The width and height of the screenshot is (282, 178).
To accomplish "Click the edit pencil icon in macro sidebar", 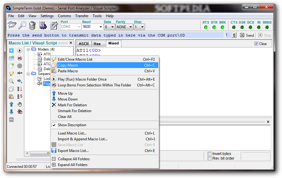I will coord(11,74).
